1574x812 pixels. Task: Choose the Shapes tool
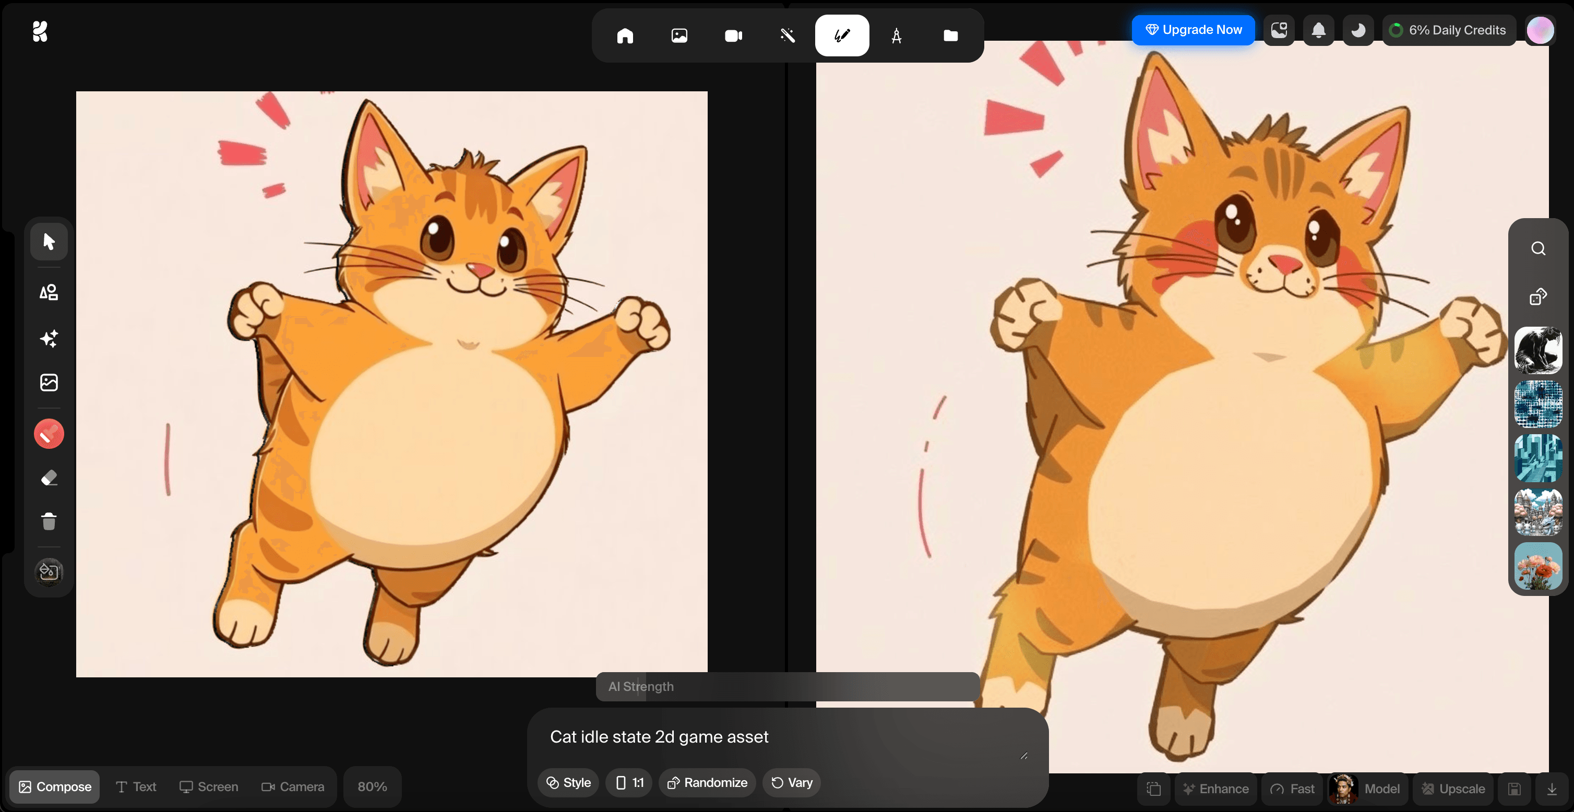[49, 292]
